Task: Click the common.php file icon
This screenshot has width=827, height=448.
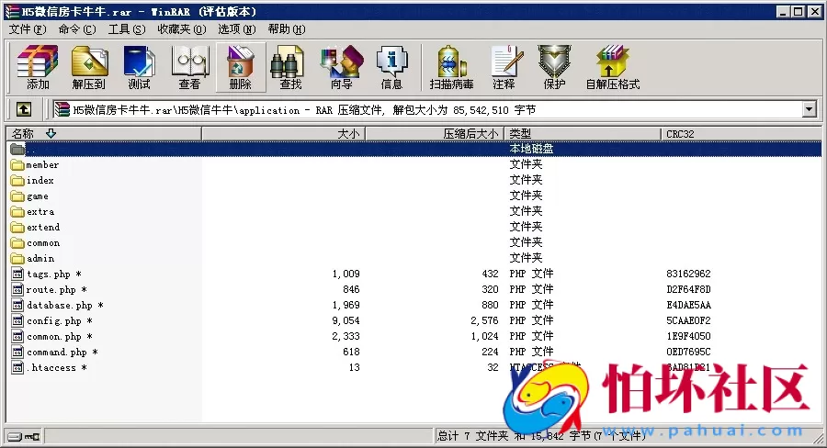Action: [18, 336]
